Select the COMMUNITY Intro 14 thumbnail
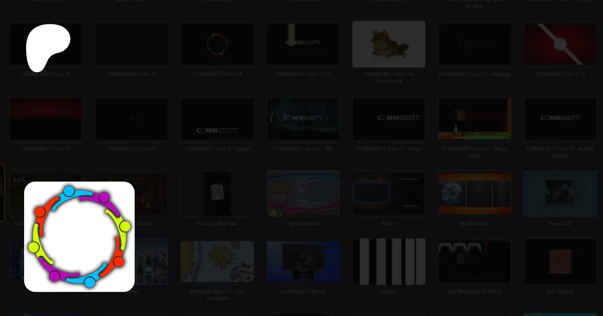The height and width of the screenshot is (316, 603). click(217, 44)
